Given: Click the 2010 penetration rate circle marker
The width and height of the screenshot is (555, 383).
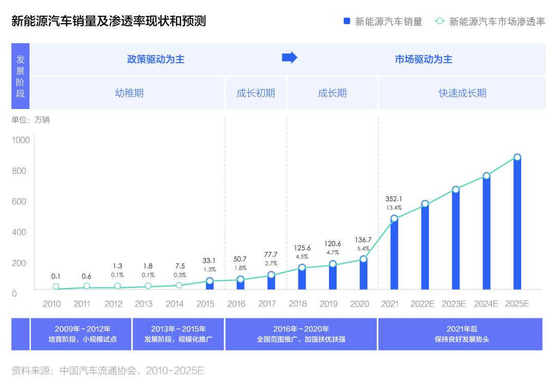Looking at the screenshot, I should pyautogui.click(x=56, y=287).
